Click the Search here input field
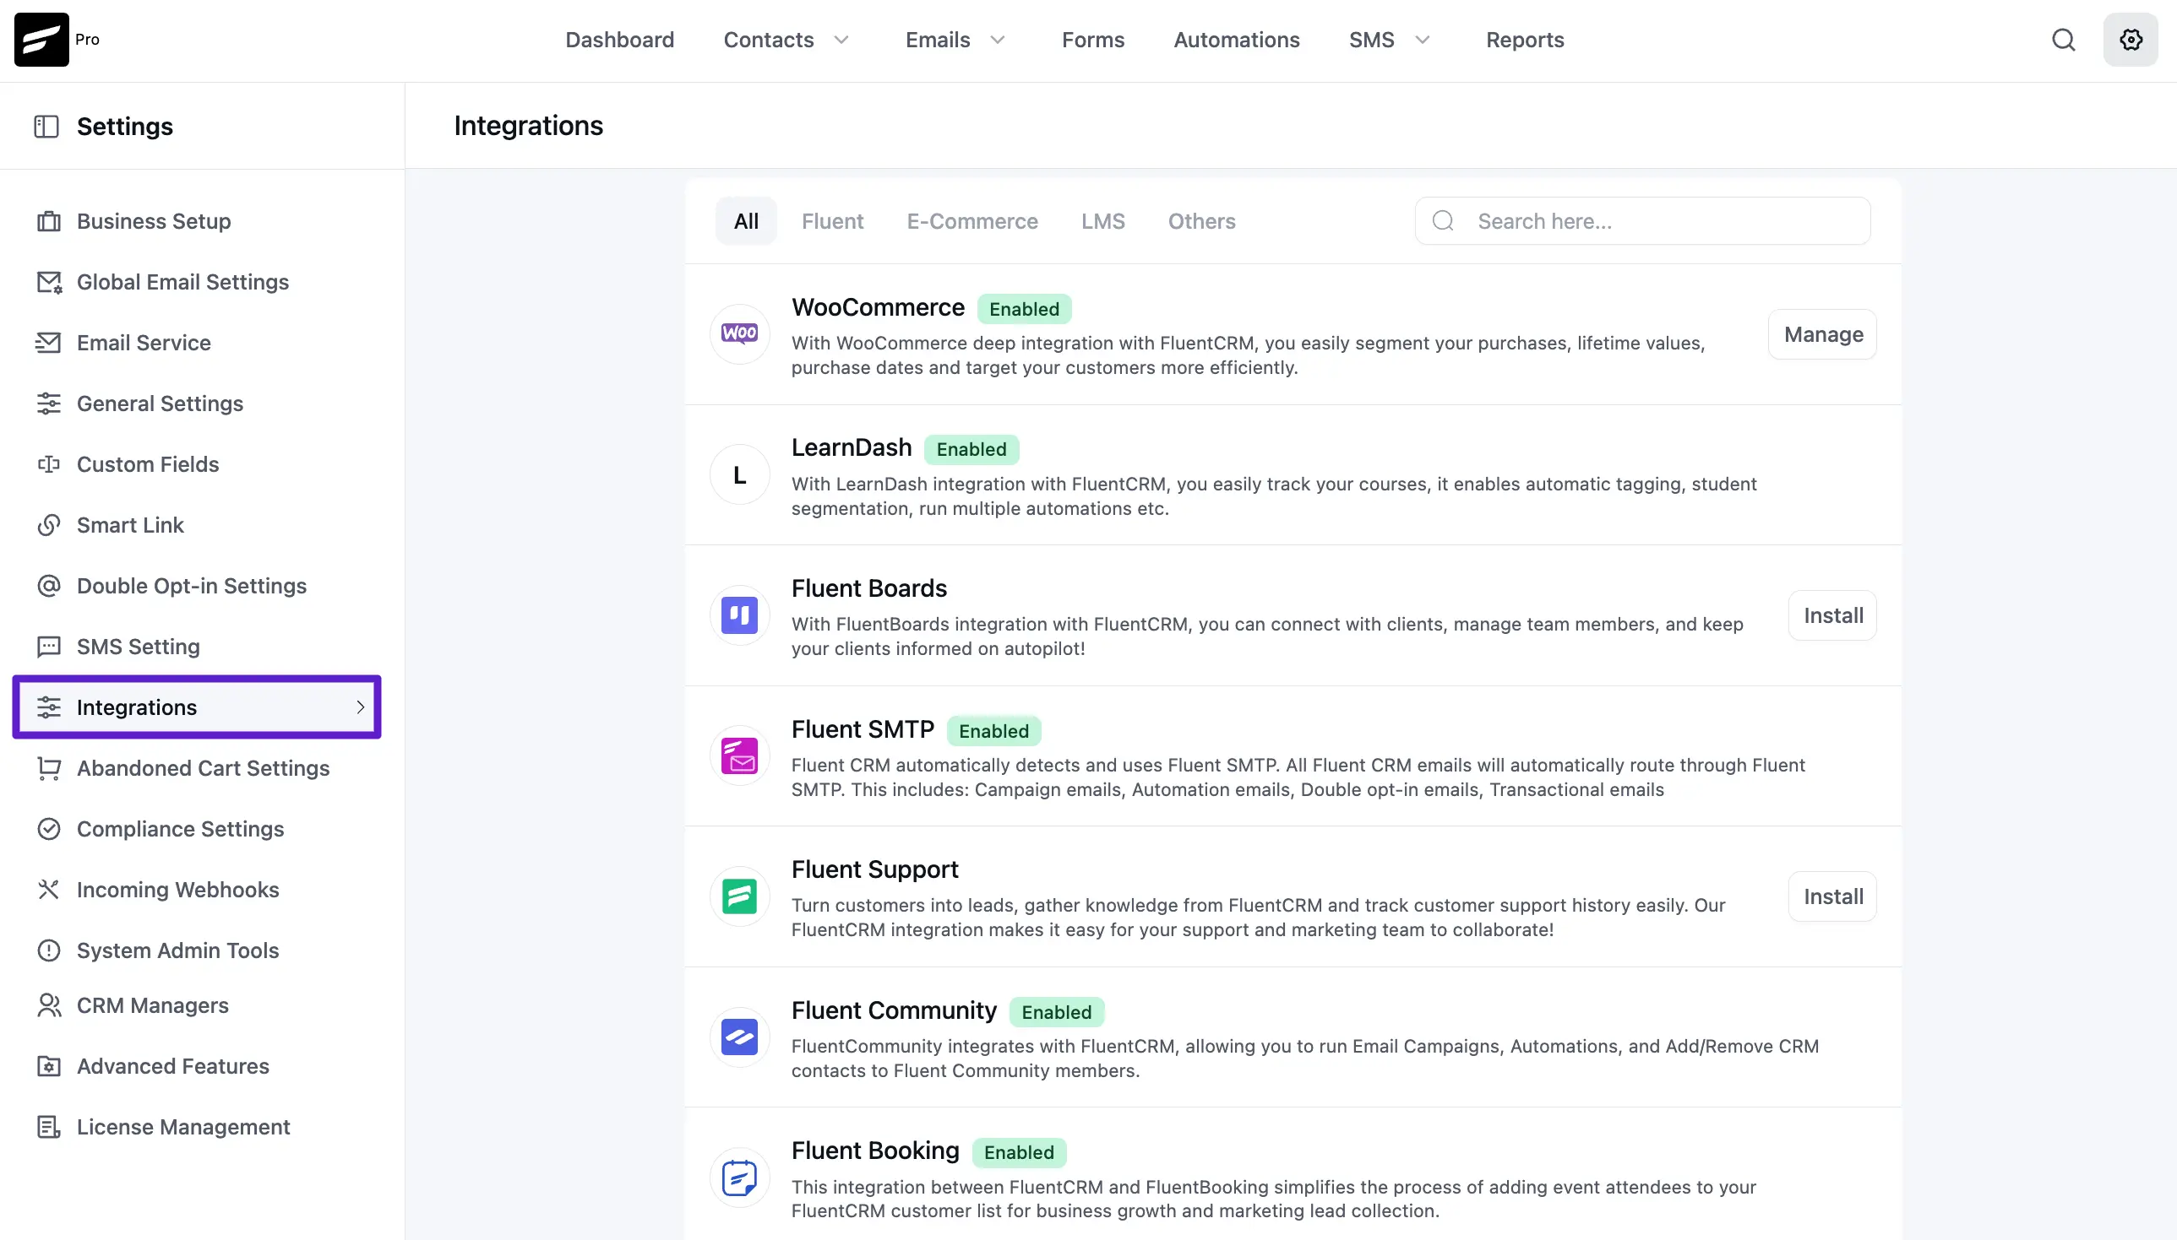 pos(1642,221)
